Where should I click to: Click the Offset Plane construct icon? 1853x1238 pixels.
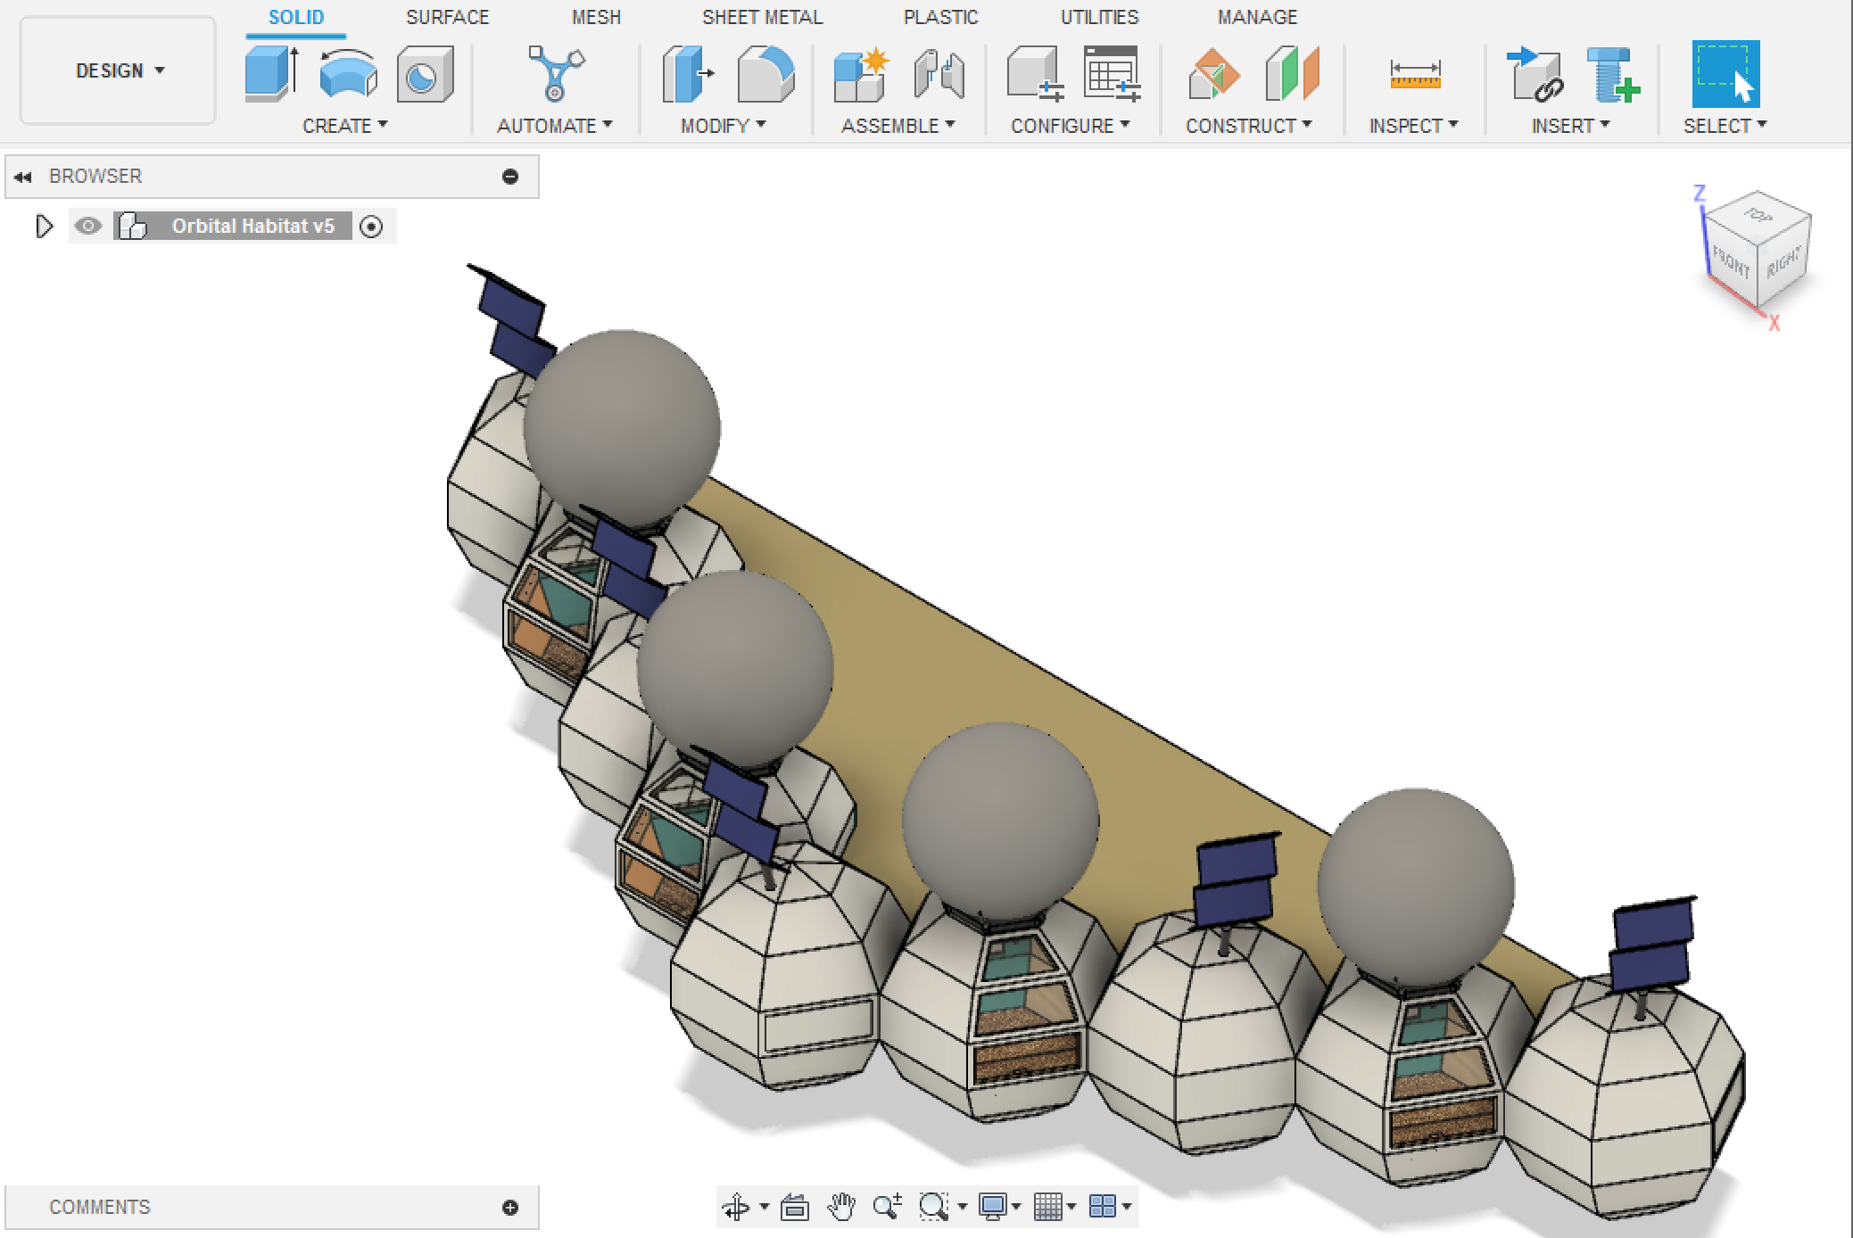pyautogui.click(x=1214, y=73)
